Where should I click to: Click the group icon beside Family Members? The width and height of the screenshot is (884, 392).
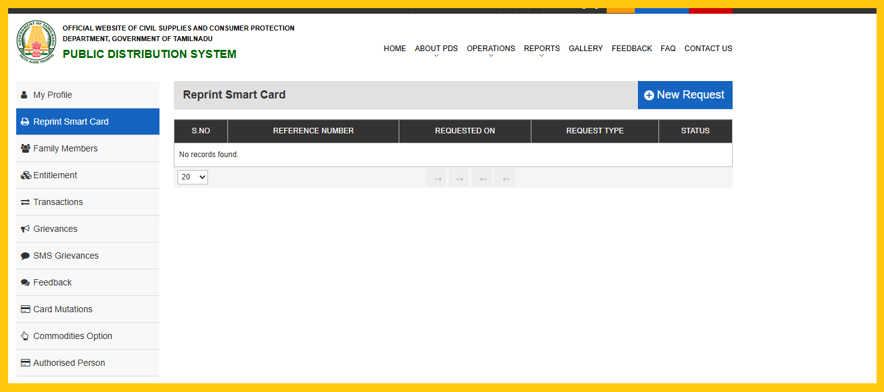pos(25,148)
